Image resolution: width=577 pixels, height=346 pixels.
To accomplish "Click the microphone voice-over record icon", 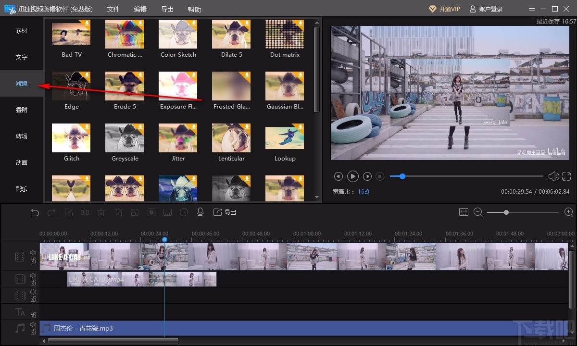I will [201, 212].
